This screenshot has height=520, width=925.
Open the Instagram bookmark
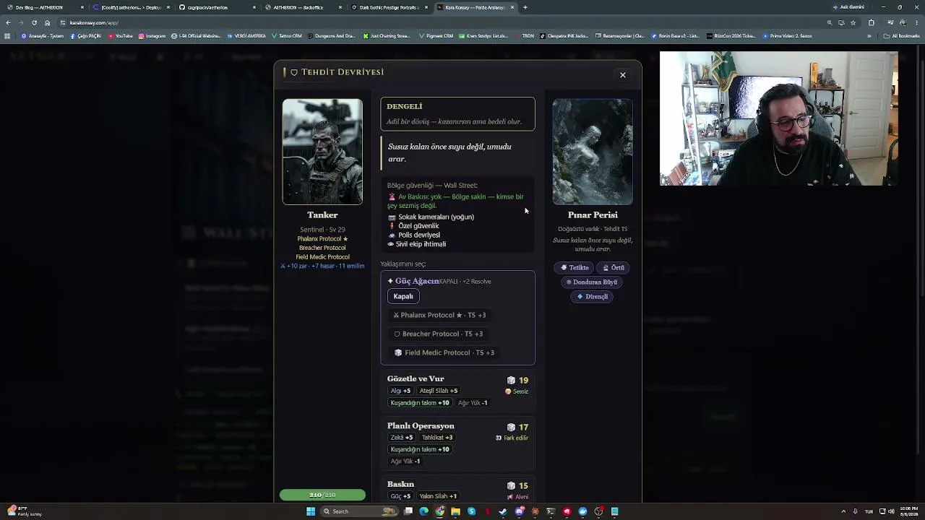pyautogui.click(x=152, y=35)
